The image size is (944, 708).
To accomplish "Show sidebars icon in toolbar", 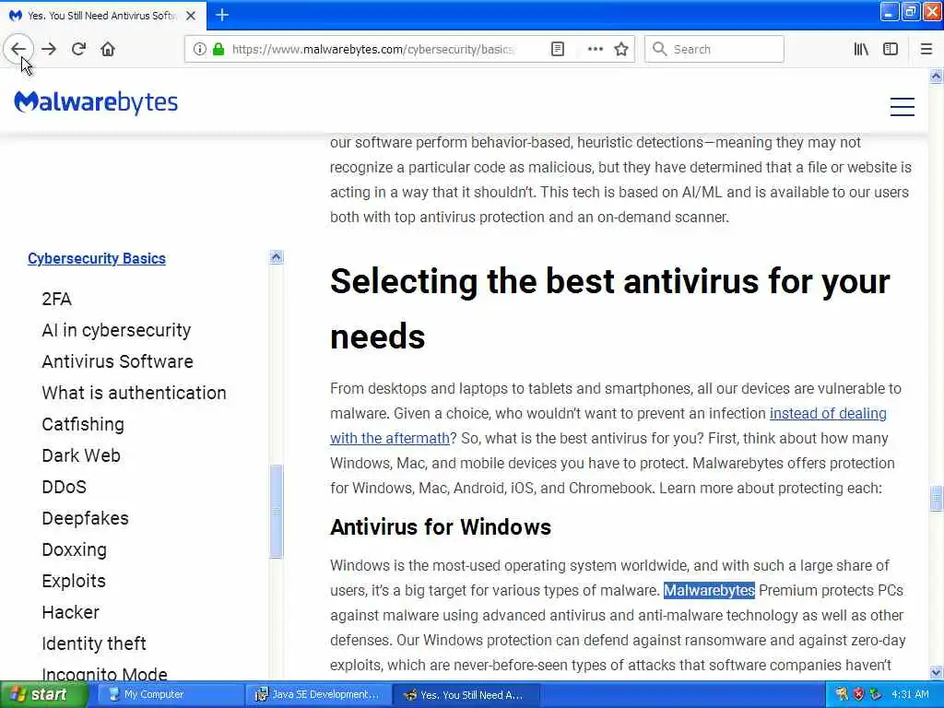I will pos(891,49).
